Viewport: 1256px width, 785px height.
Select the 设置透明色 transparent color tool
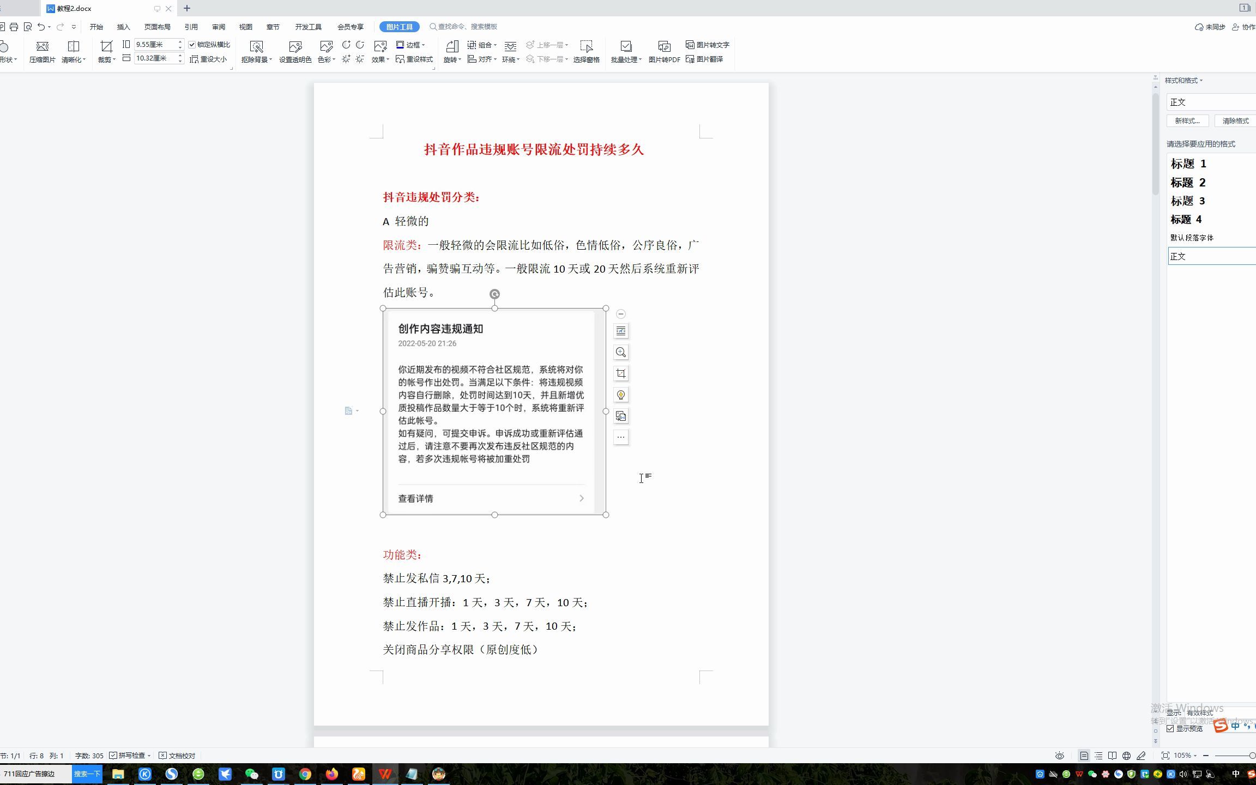click(295, 52)
